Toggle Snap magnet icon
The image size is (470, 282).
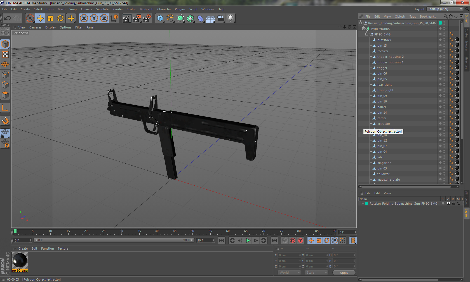pyautogui.click(x=5, y=121)
